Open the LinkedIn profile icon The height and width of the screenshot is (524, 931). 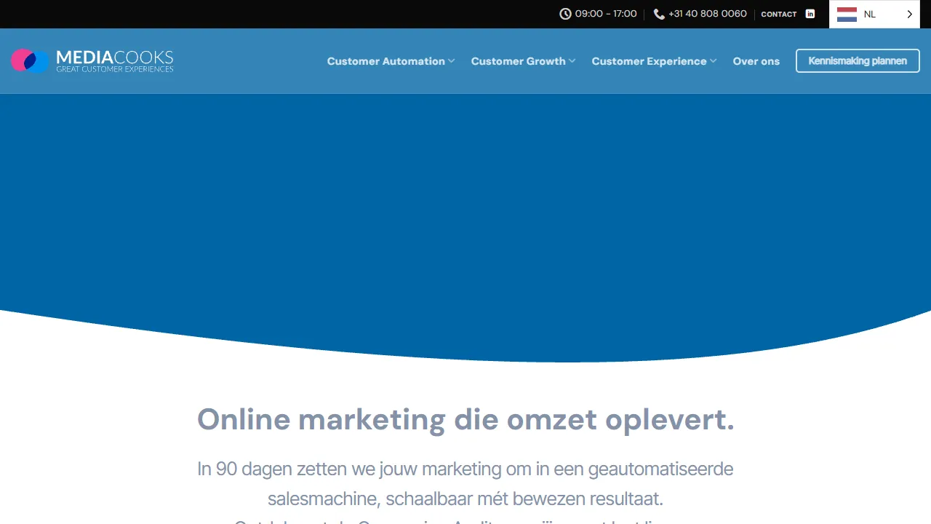click(810, 14)
